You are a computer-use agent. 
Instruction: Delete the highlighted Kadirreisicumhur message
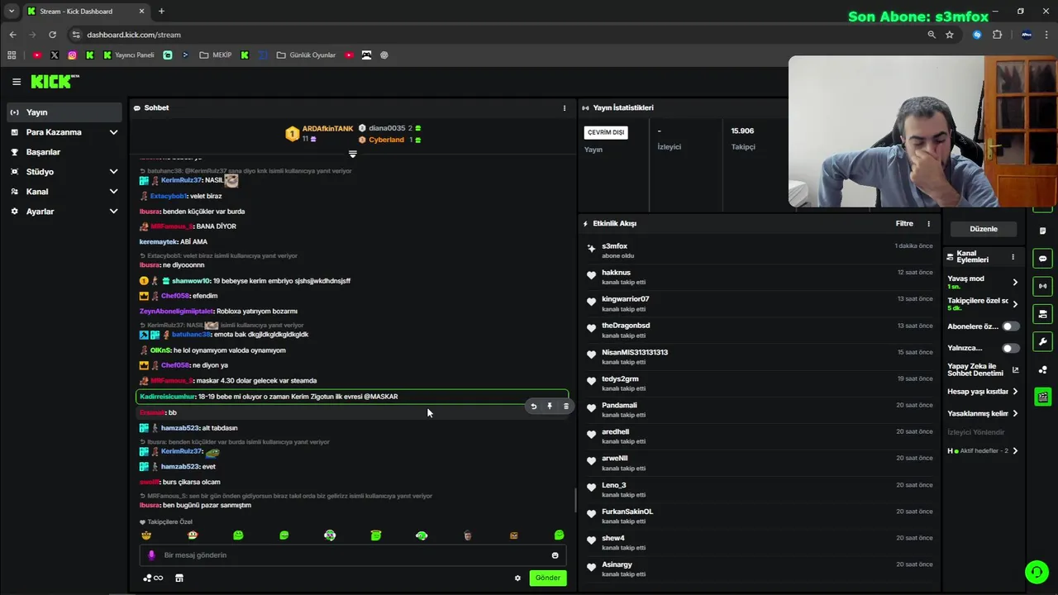pos(566,407)
